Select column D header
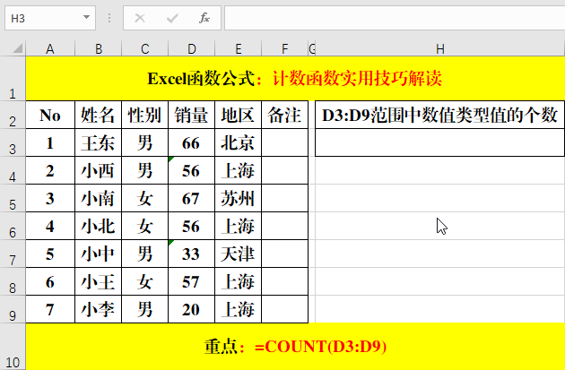Screen dimensions: 565x370 191,48
